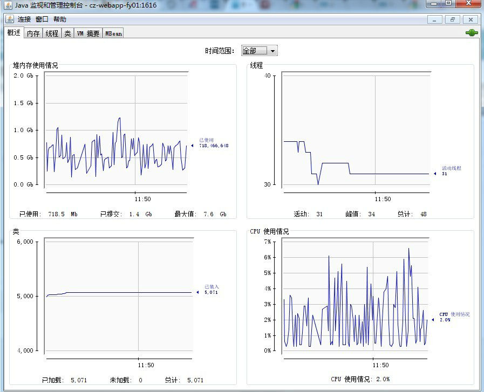Maximize the main Java console window
Viewport: 484px width, 392px height.
pos(448,3)
